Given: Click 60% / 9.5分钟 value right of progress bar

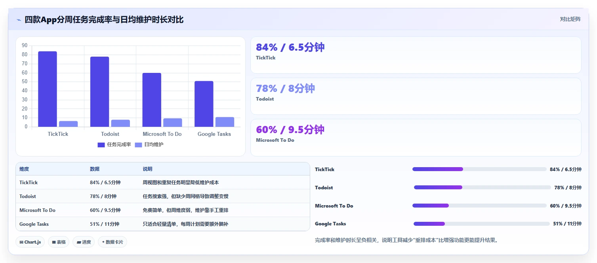Looking at the screenshot, I should 566,206.
